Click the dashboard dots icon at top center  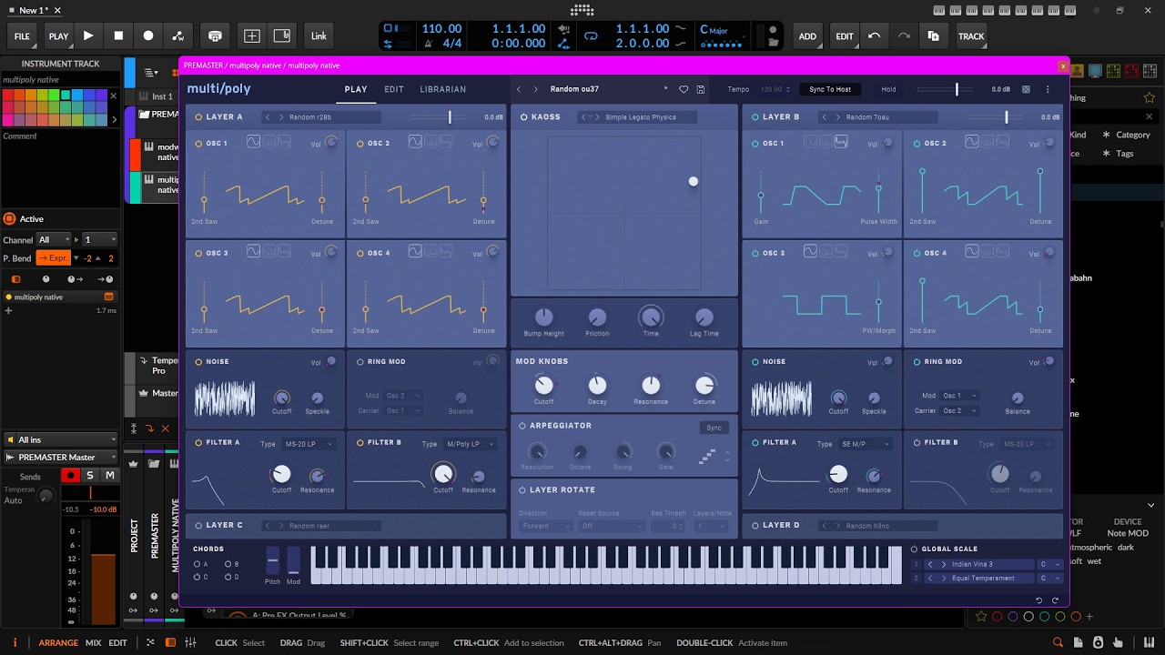582,10
